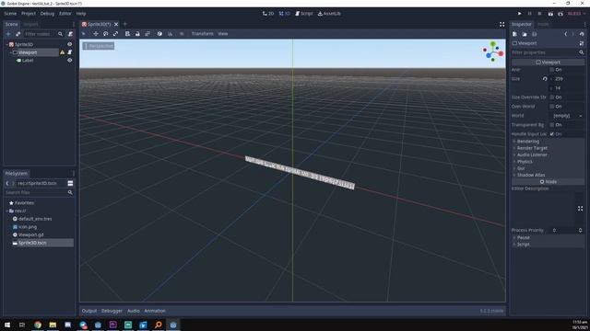Image resolution: width=590 pixels, height=331 pixels.
Task: Adjust Process Priority stepper arrows
Action: point(580,231)
